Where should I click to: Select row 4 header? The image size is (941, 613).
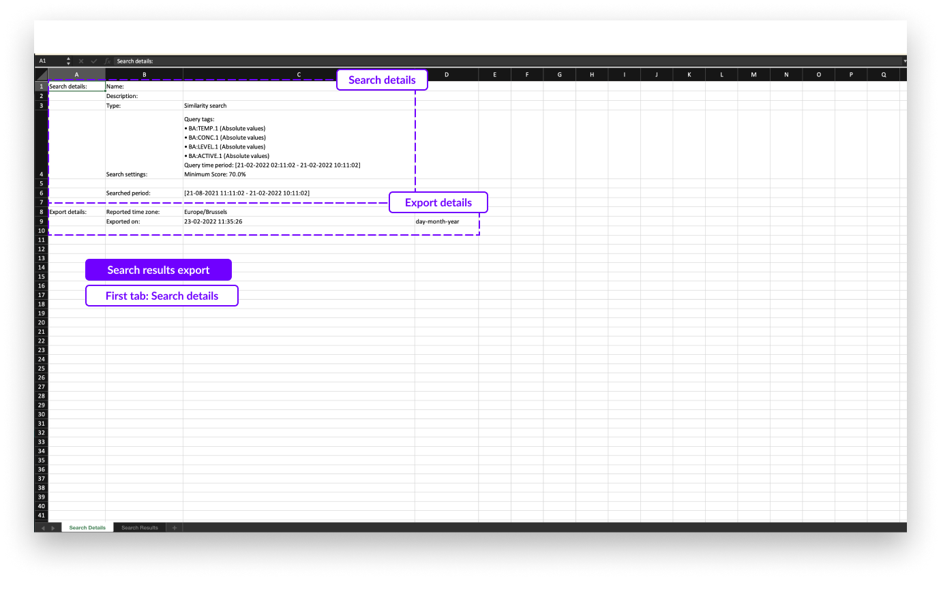tap(42, 174)
